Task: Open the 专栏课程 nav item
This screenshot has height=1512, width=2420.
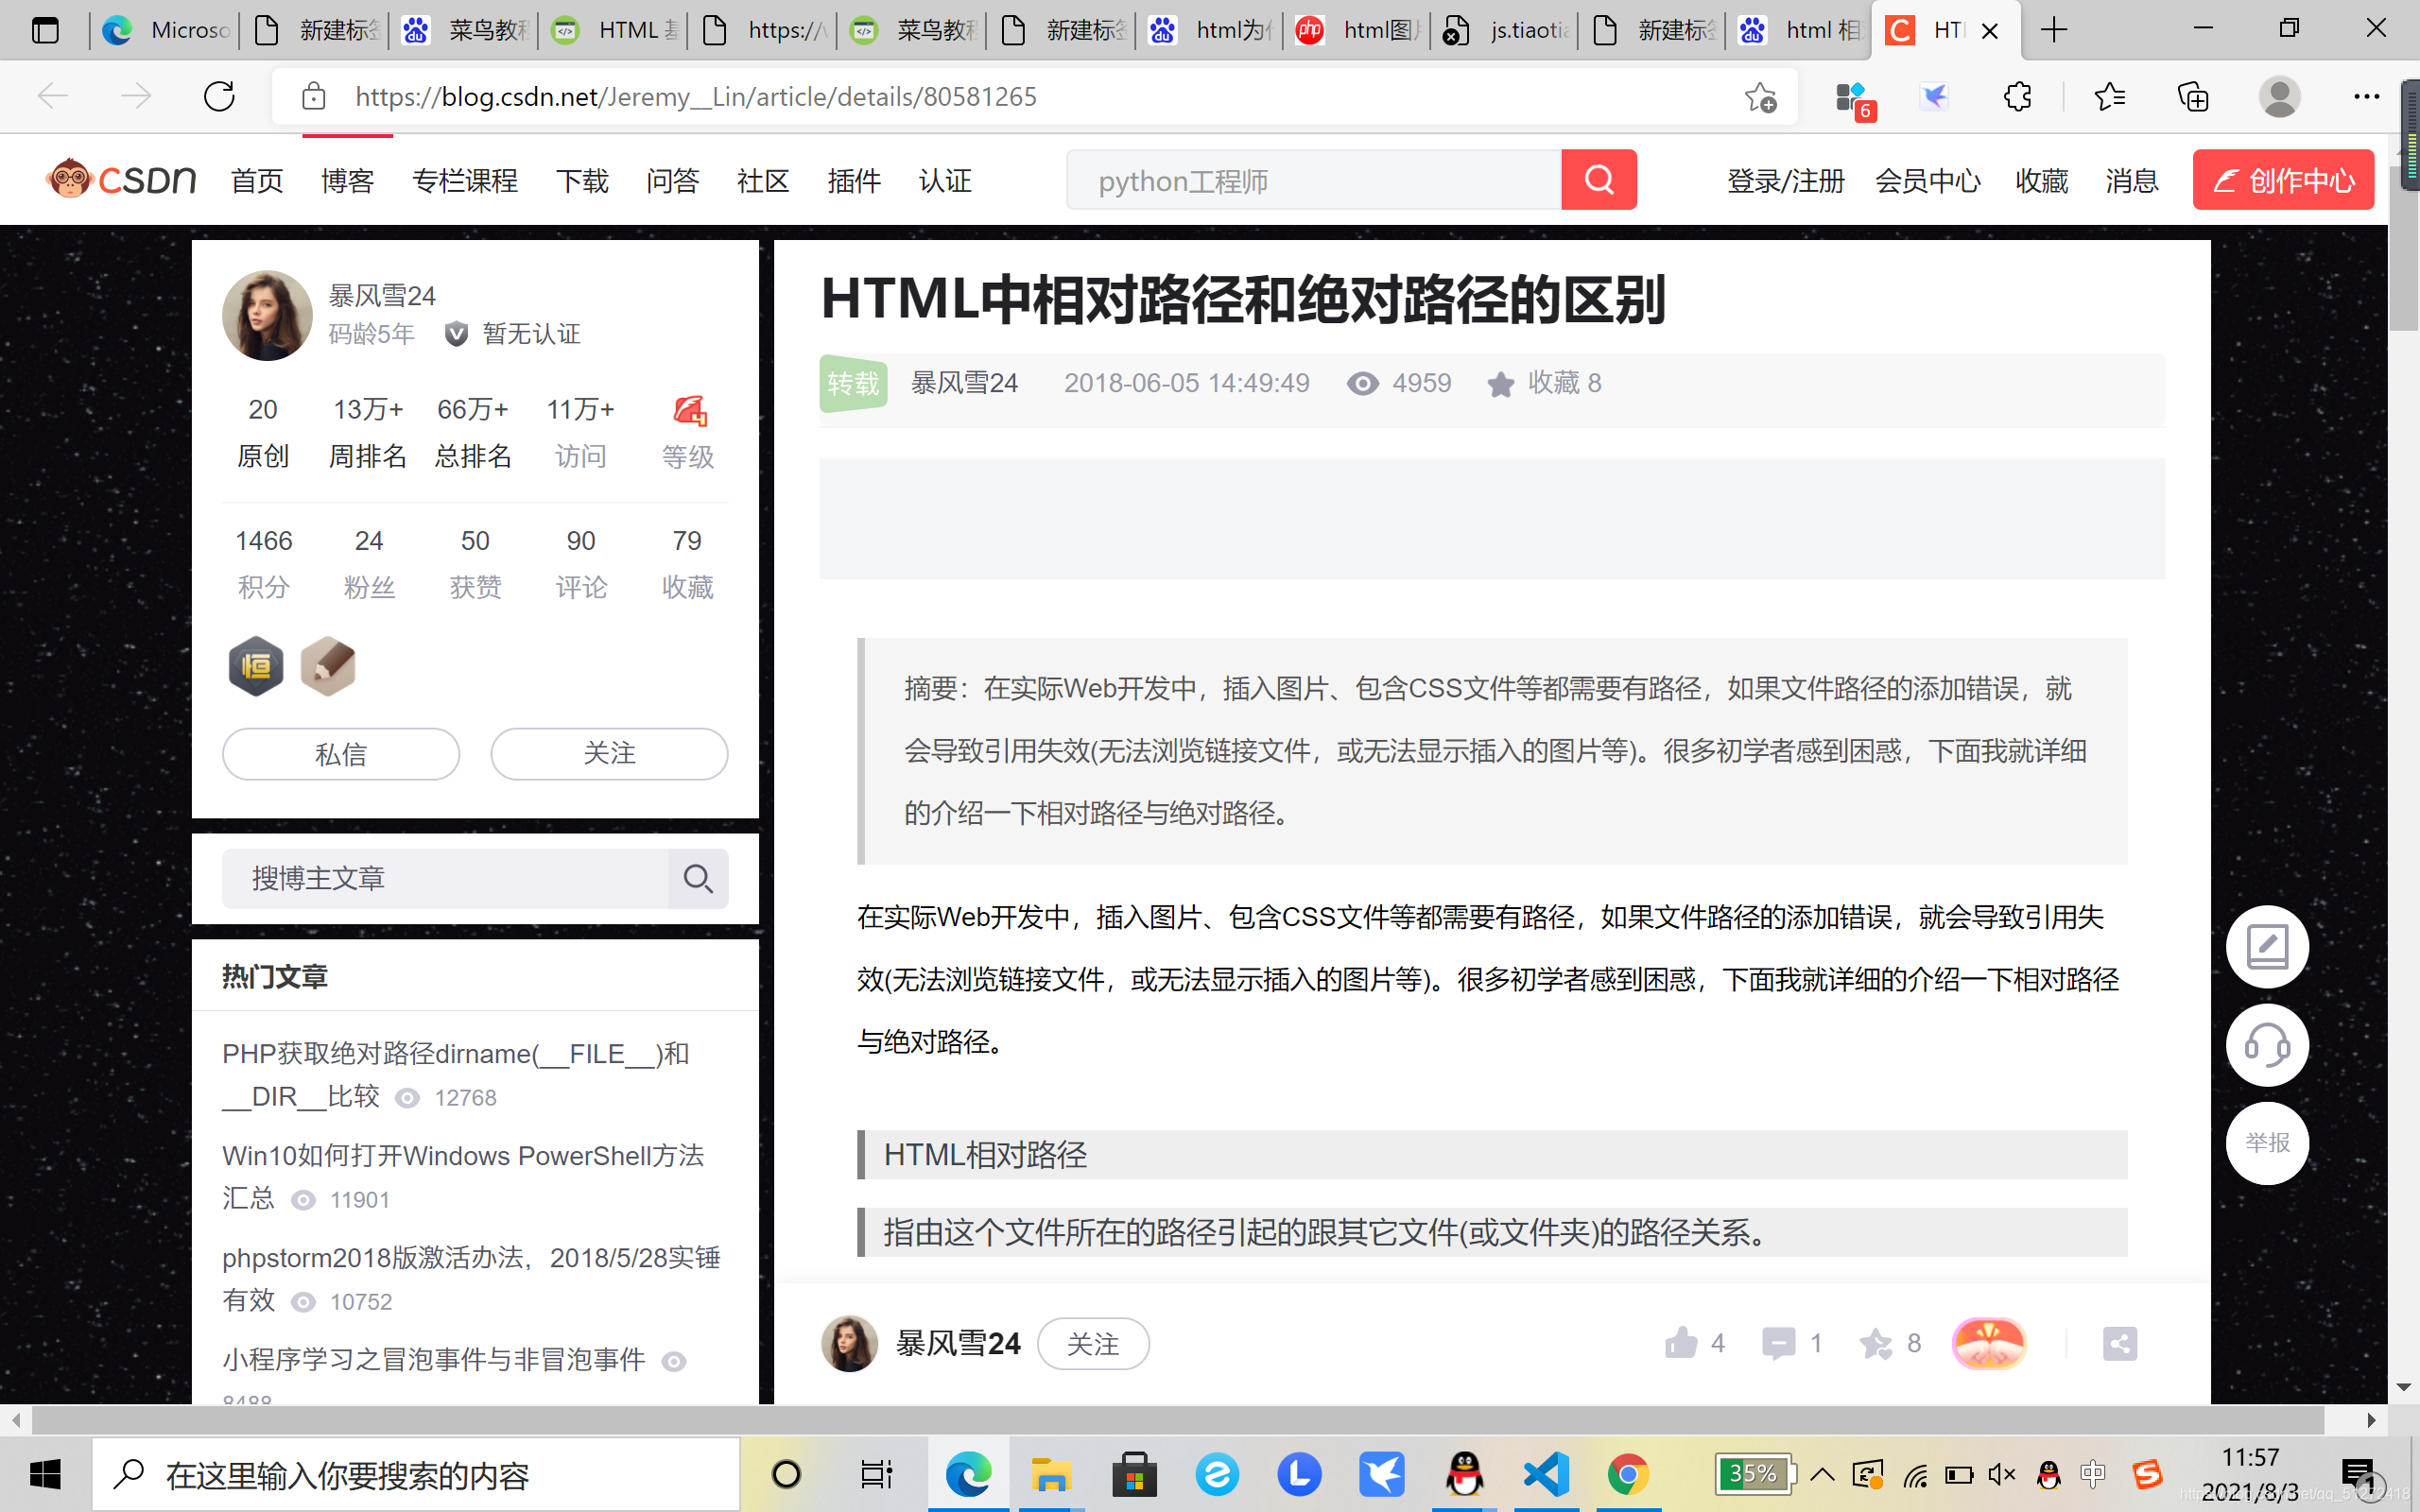Action: [465, 181]
